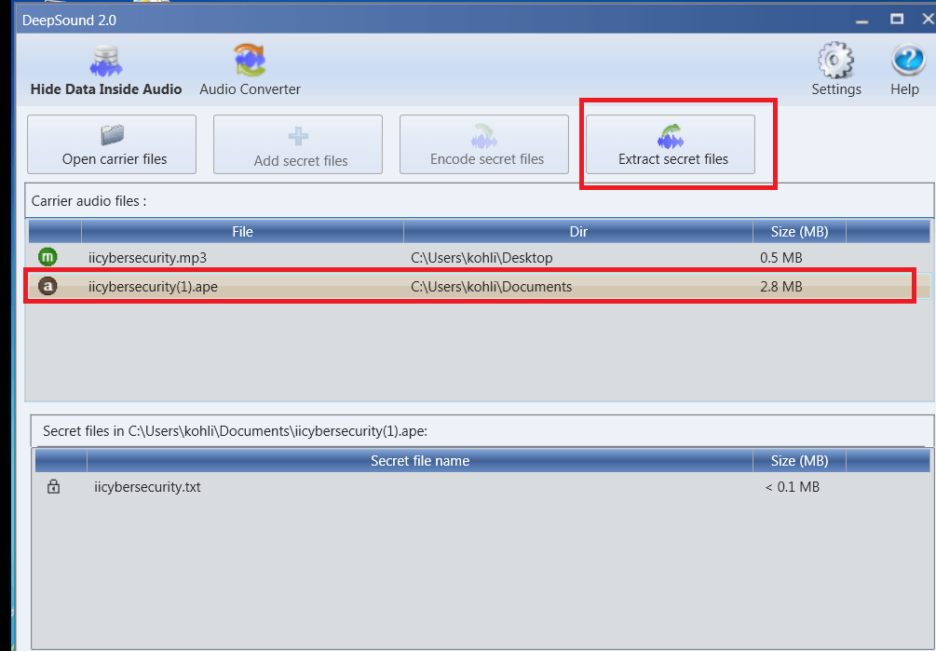Click the green mp3 file type icon
The width and height of the screenshot is (936, 651).
[x=47, y=257]
